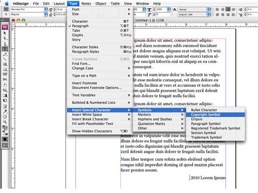Click the Apply Color black swatch
This screenshot has width=258, height=193.
pos(5,139)
